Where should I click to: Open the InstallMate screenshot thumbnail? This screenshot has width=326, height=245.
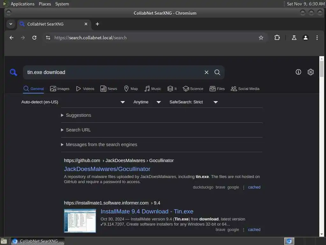pos(80,221)
